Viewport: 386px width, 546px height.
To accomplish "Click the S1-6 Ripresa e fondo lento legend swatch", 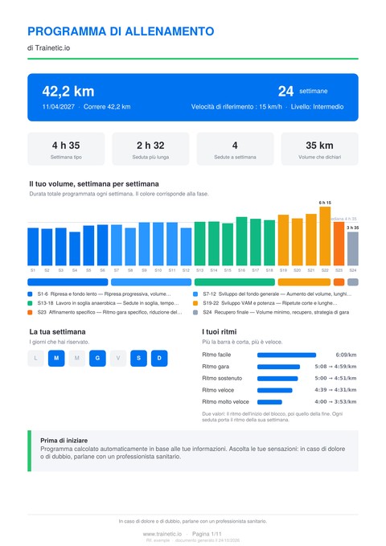I will 30,294.
